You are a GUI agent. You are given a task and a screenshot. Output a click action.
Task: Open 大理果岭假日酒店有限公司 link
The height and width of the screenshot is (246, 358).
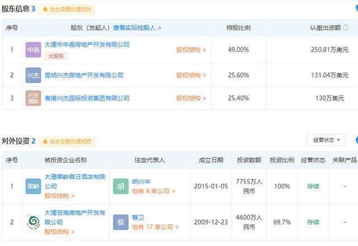pyautogui.click(x=74, y=181)
